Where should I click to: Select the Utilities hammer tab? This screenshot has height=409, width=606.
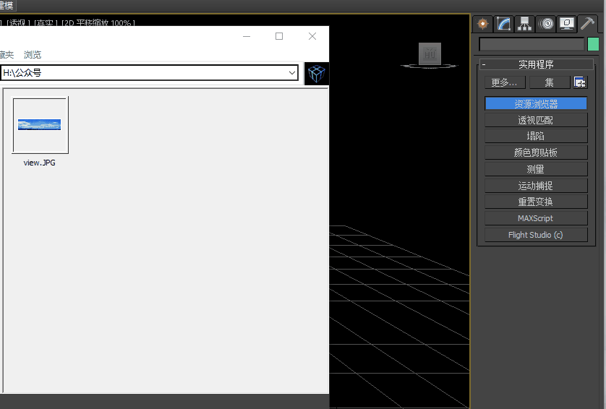coord(587,24)
